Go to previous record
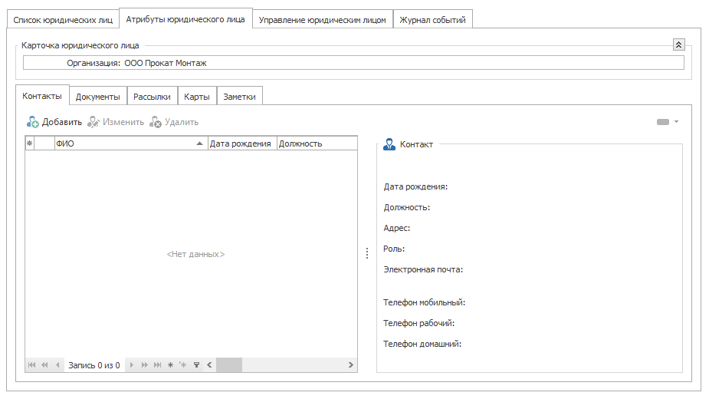Image resolution: width=709 pixels, height=399 pixels. click(57, 365)
